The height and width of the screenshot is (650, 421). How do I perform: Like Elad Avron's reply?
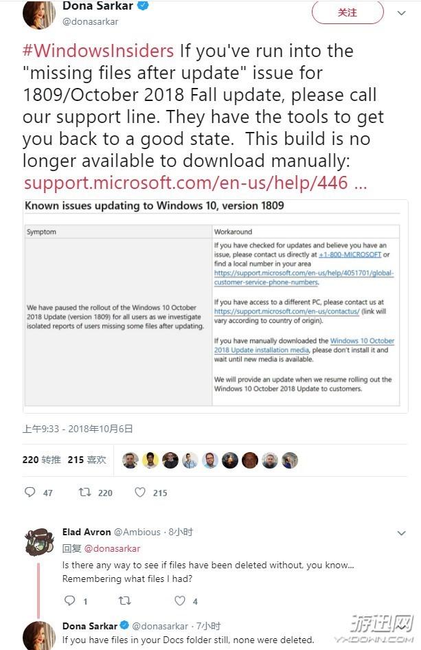180,601
